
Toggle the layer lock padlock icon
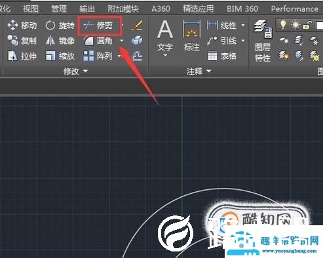pos(307,25)
